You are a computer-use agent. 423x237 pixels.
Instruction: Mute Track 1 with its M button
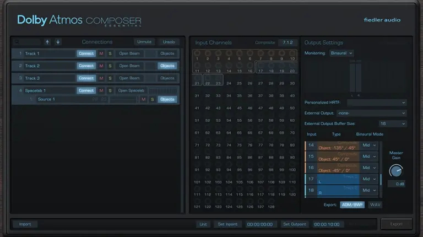[x=101, y=53]
